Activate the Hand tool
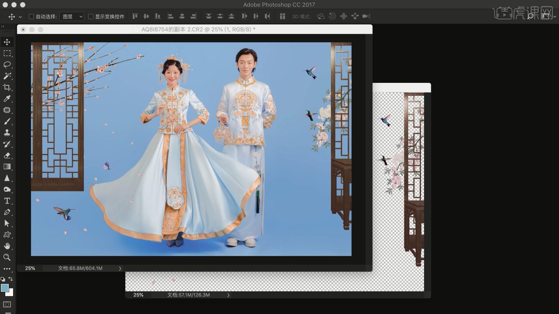 (x=7, y=246)
